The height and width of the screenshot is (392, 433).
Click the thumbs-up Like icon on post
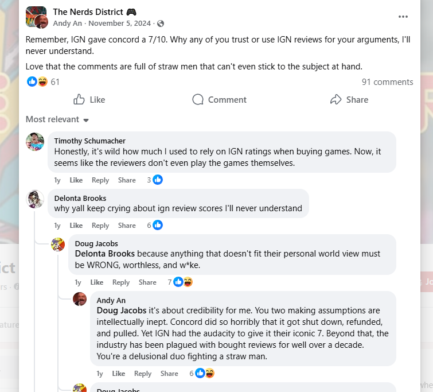point(80,99)
